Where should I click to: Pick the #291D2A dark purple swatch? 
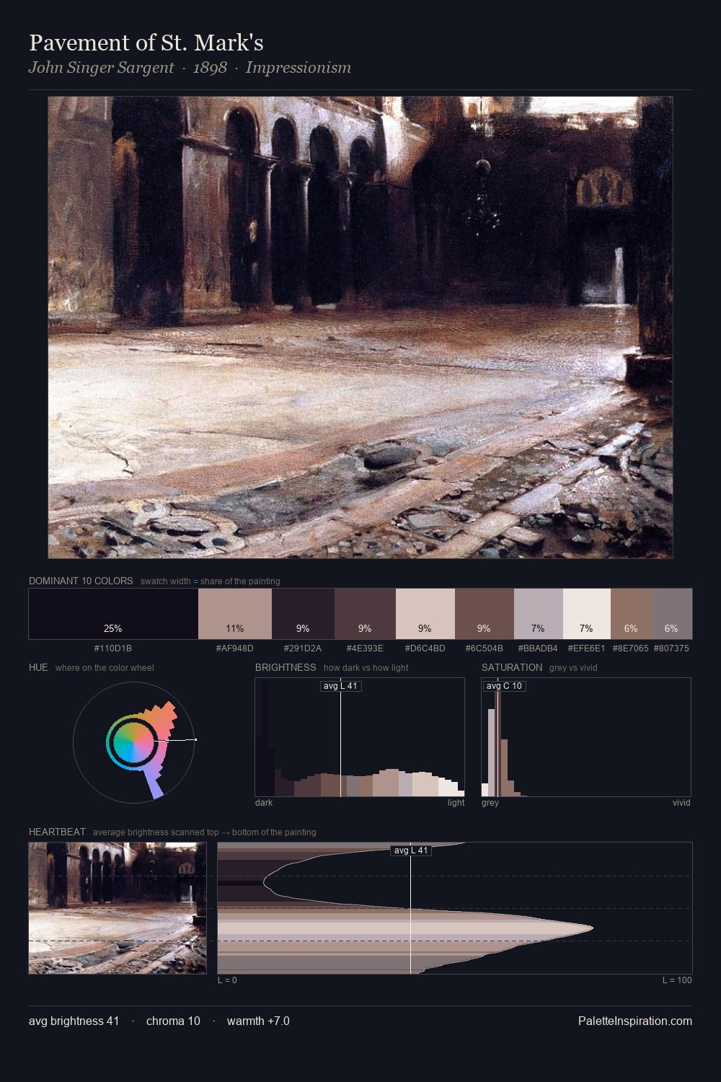point(303,614)
